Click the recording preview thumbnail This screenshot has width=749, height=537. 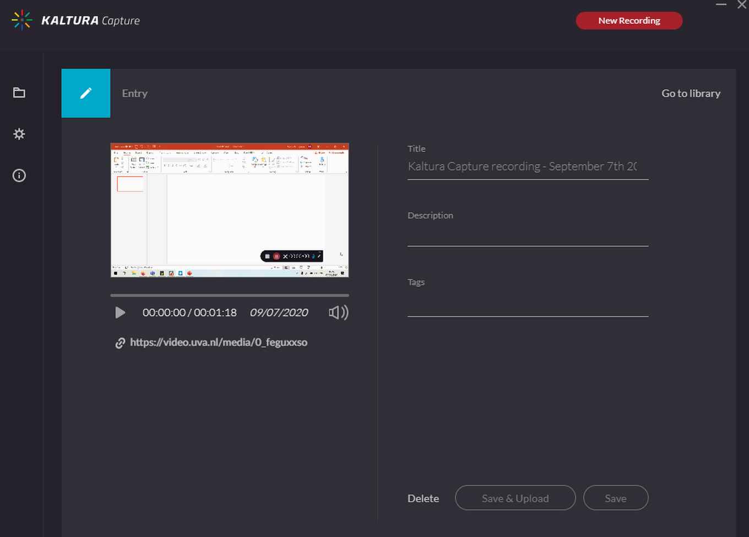pos(229,210)
